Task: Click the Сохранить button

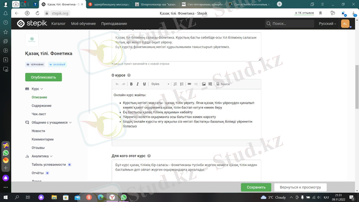Action: (x=256, y=187)
